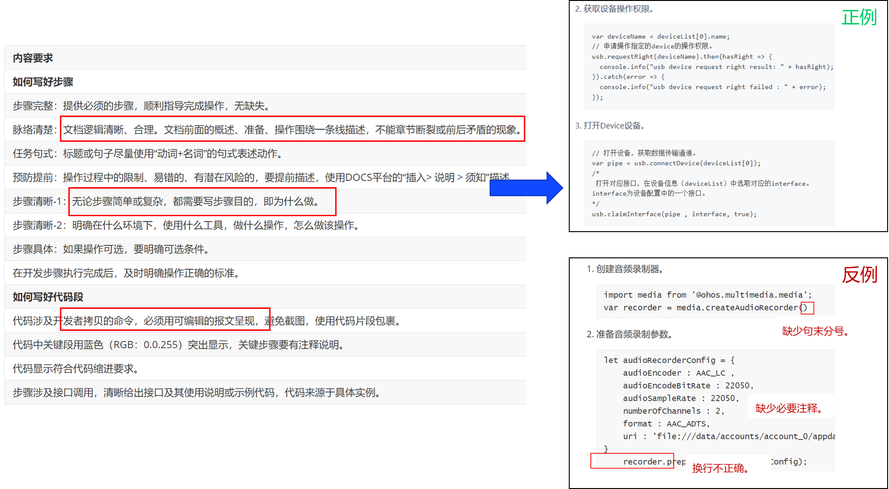Click the red box around recorder.prep
Viewport: 889px width, 489px height.
coord(632,461)
